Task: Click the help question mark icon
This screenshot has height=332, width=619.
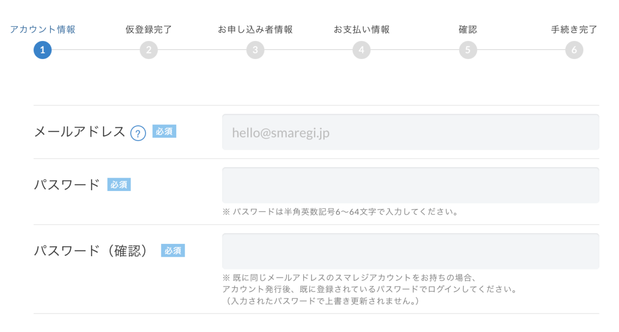Action: (x=138, y=133)
